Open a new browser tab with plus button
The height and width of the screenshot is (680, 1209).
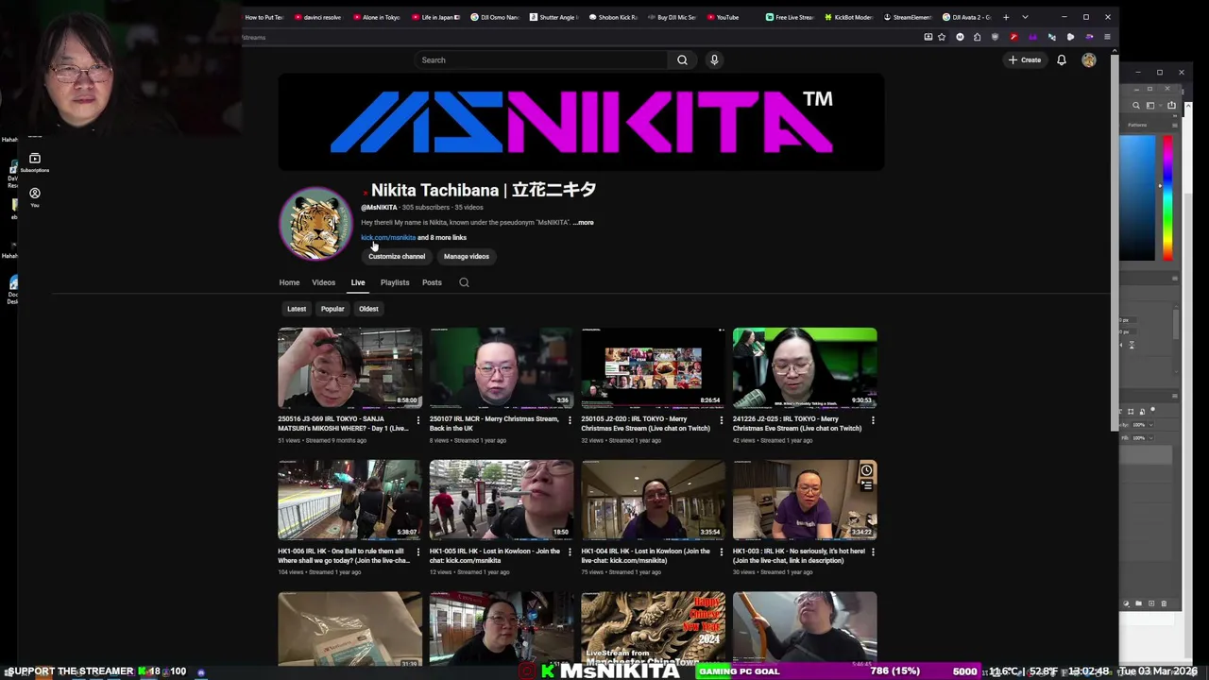pos(1006,17)
